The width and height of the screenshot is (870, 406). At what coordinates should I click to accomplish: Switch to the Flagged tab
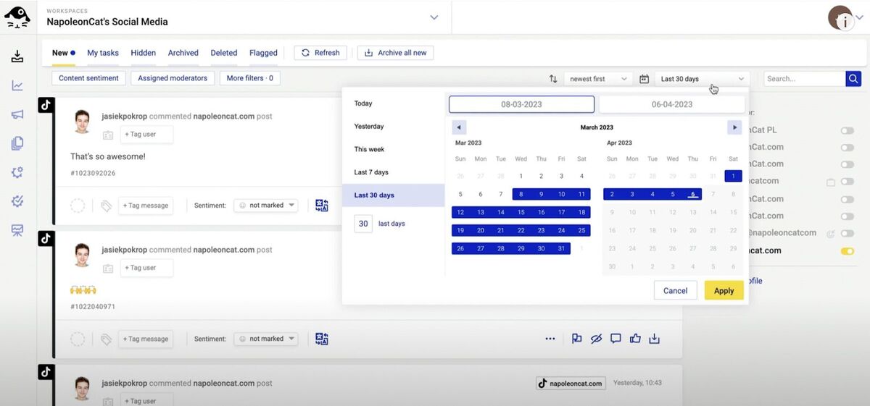(263, 53)
